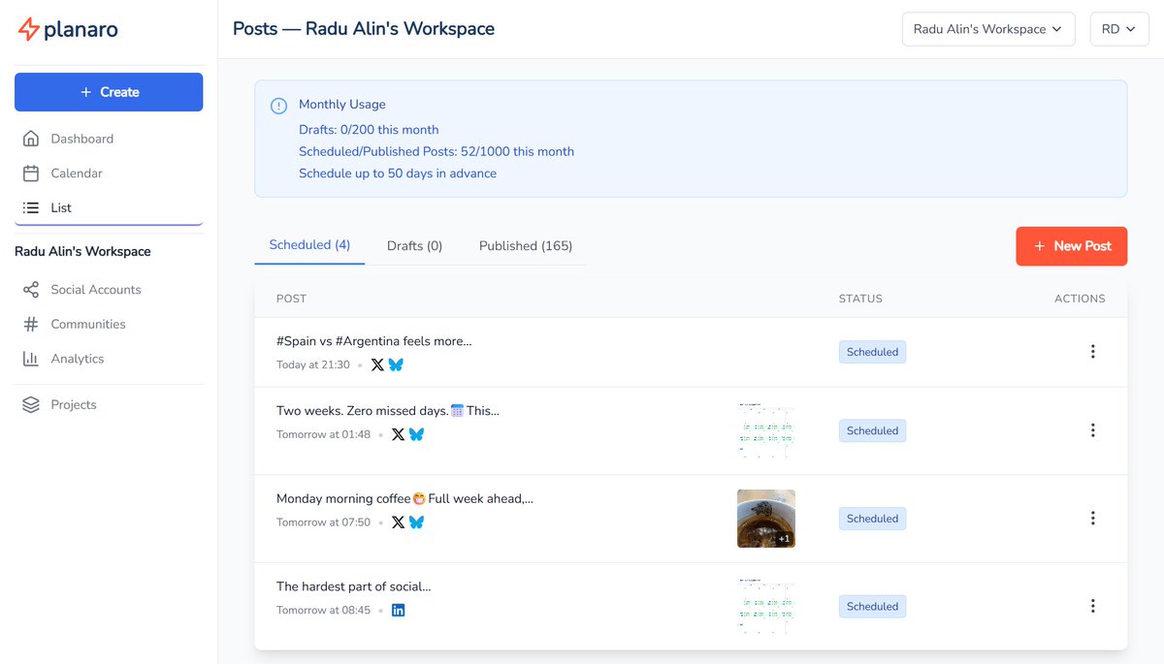Go to Dashboard in the sidebar
The image size is (1164, 664).
(109, 139)
